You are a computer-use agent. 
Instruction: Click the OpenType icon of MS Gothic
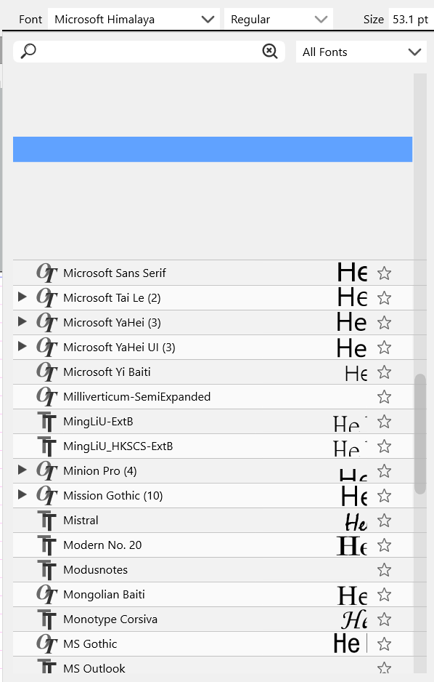pyautogui.click(x=46, y=644)
